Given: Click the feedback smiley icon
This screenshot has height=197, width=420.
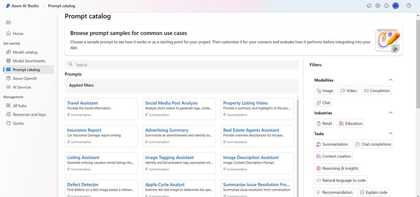Looking at the screenshot, I should pyautogui.click(x=386, y=5).
